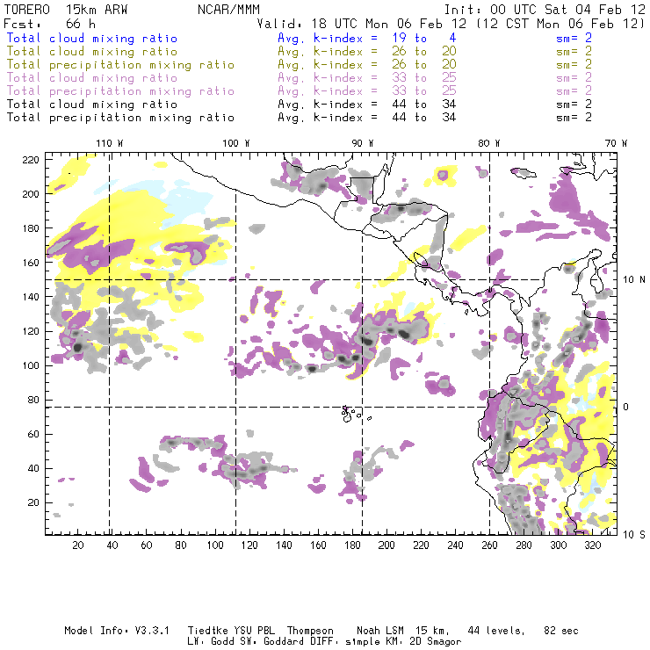The height and width of the screenshot is (650, 650).
Task: Click the Valid: 18 UTC Mon 06 Feb 12 text
Action: pos(362,24)
